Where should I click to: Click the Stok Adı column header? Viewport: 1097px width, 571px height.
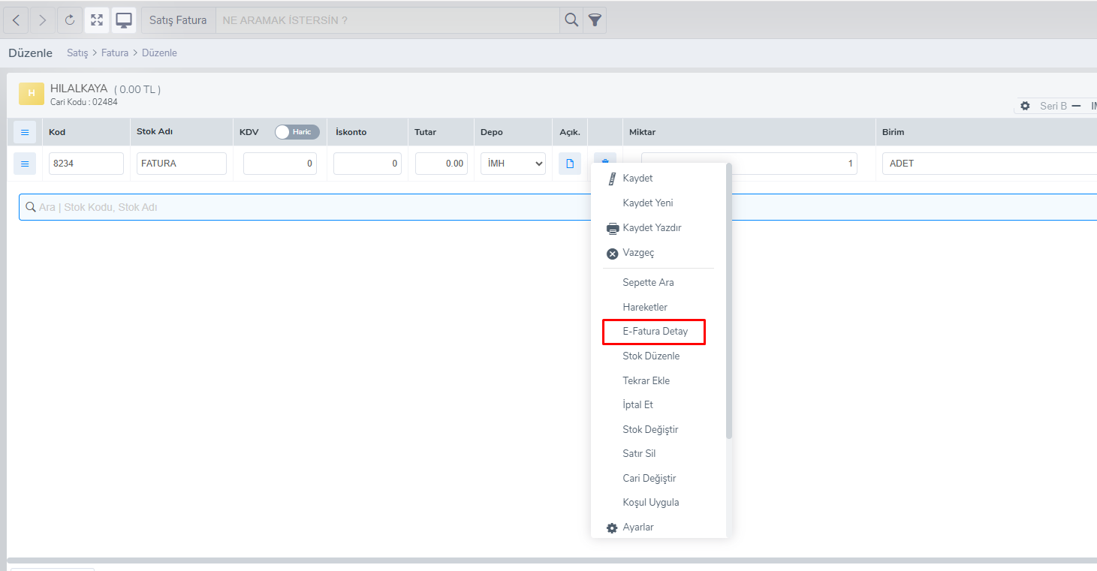coord(155,132)
